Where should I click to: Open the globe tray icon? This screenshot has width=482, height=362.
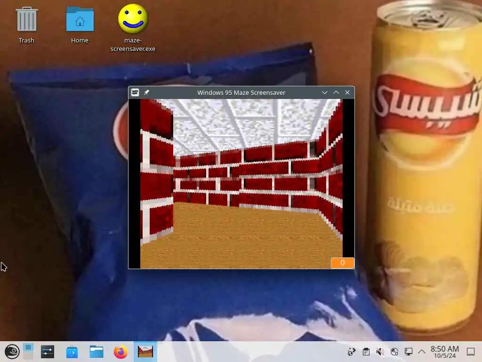tap(394, 352)
